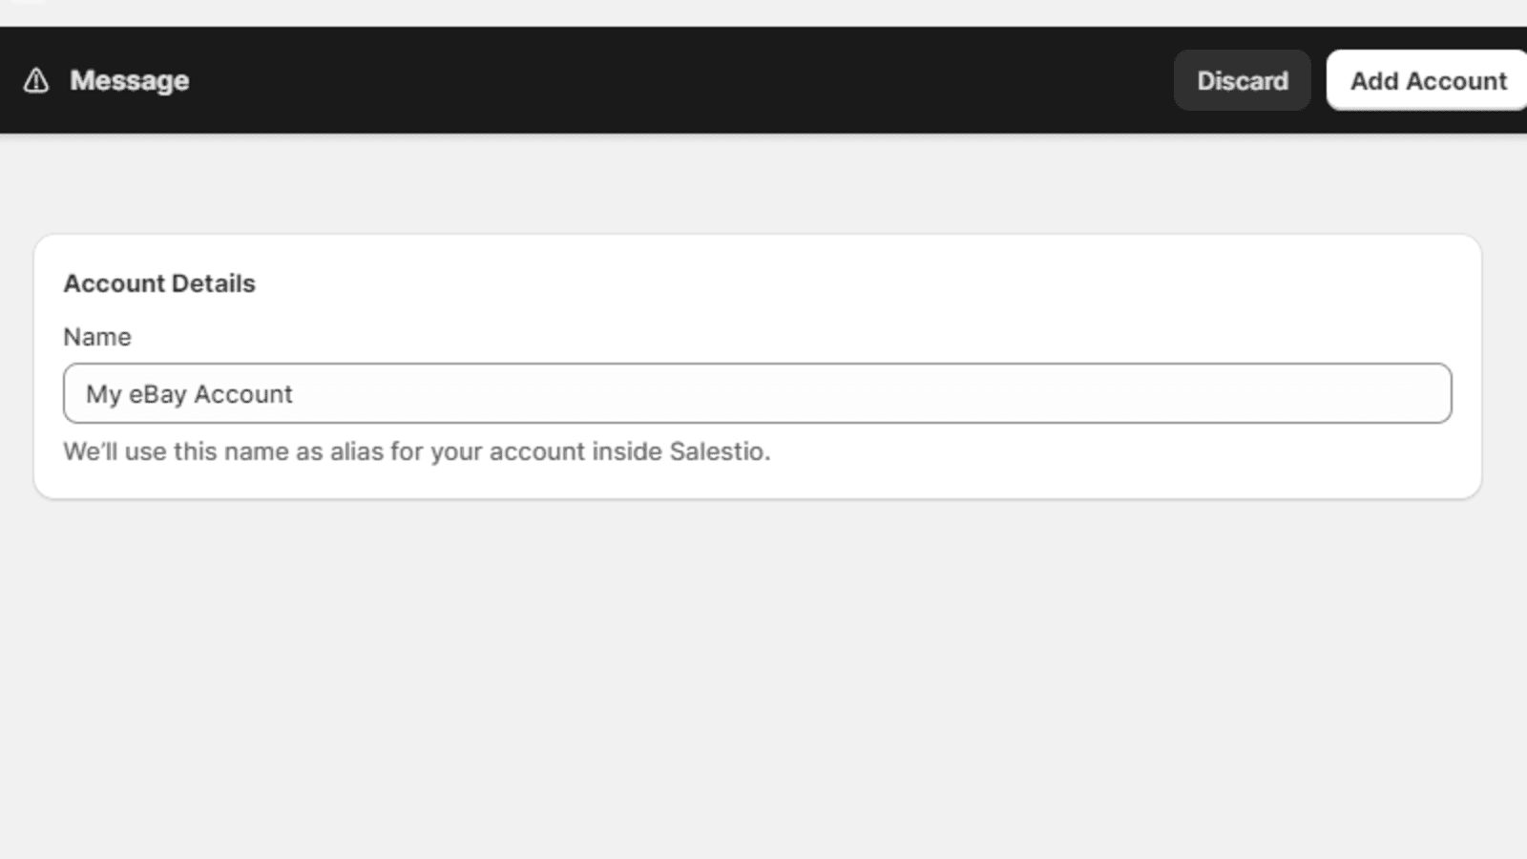Click the alias helper text below the input
Viewport: 1527px width, 859px height.
pyautogui.click(x=416, y=451)
